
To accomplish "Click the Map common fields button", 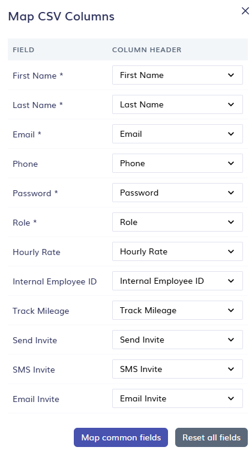I will click(x=121, y=437).
